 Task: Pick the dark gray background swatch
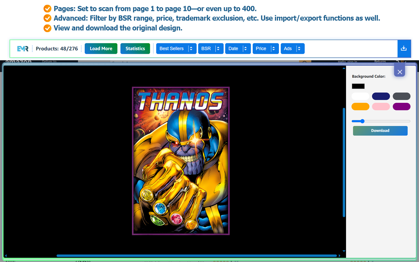[x=402, y=96]
